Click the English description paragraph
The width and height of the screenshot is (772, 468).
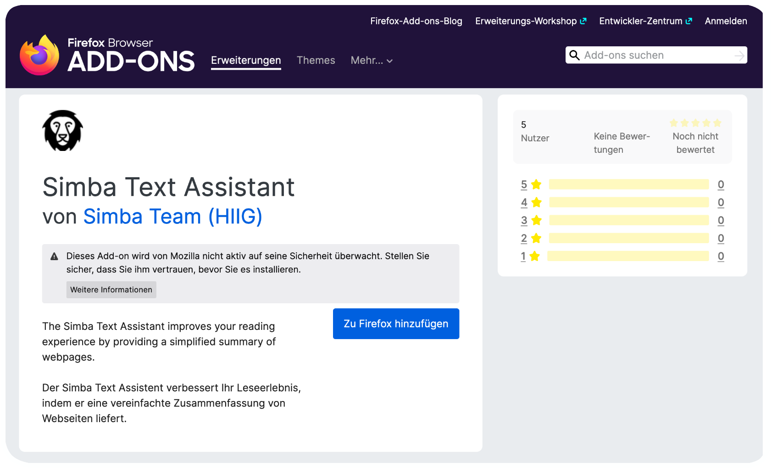(x=159, y=342)
